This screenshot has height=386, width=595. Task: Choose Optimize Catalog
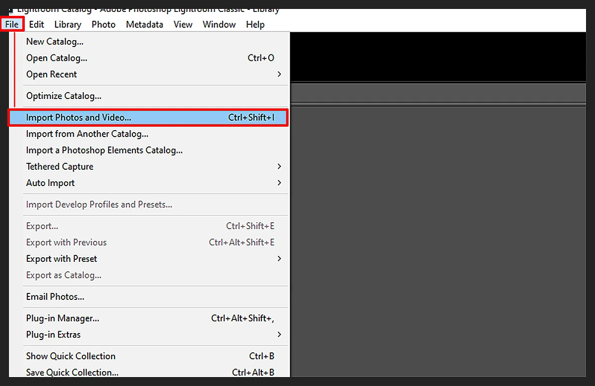(x=63, y=96)
